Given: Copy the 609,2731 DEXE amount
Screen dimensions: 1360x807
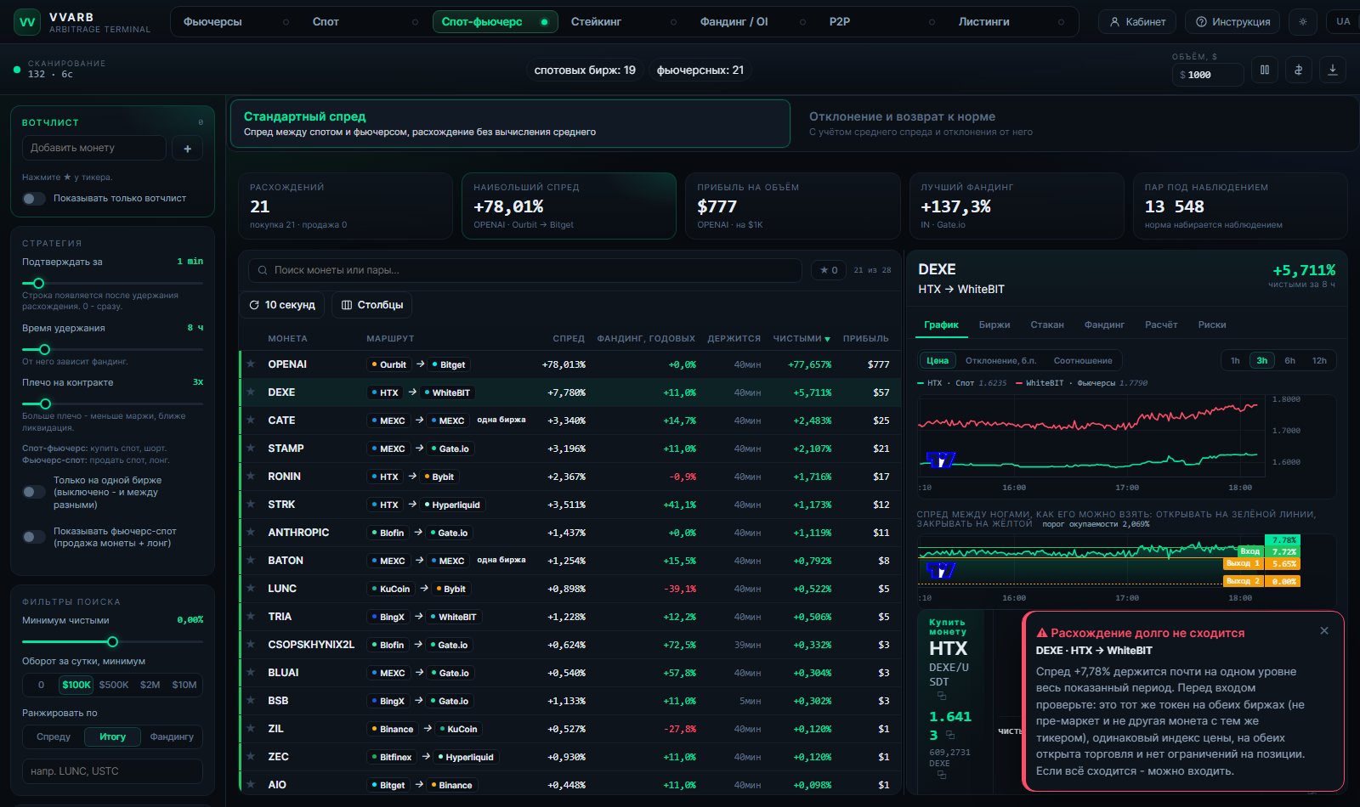Looking at the screenshot, I should [x=942, y=775].
